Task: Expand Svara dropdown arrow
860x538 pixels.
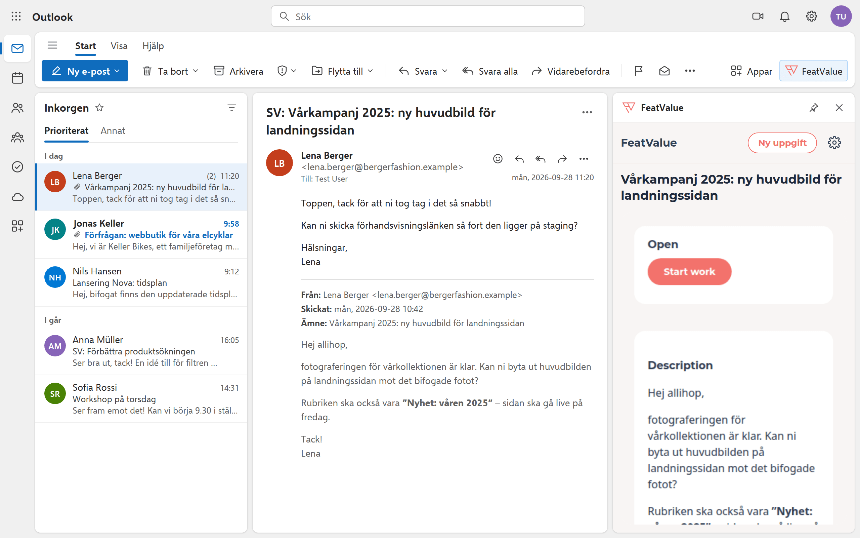Action: pyautogui.click(x=444, y=71)
